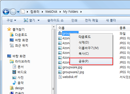Click the design user folder icon

coord(12,88)
